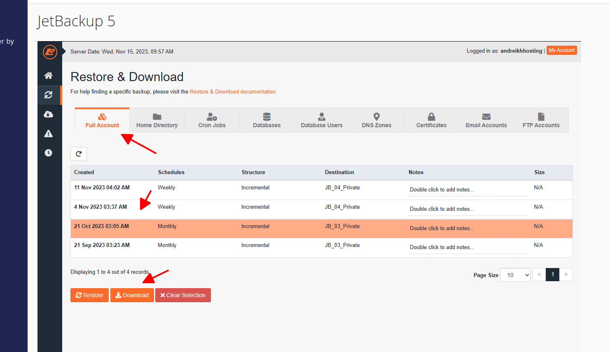Click the Created column header
This screenshot has height=352, width=610.
[x=84, y=173]
